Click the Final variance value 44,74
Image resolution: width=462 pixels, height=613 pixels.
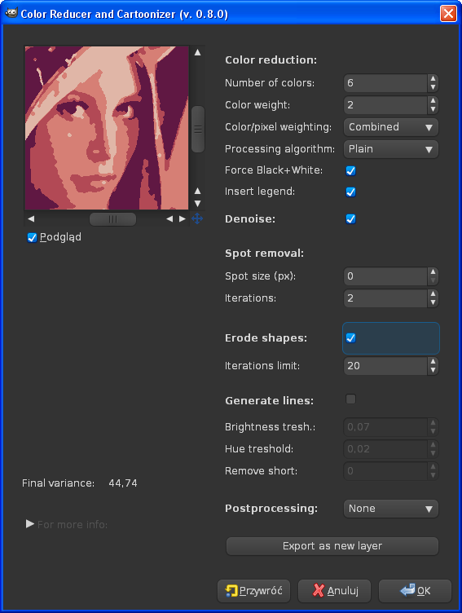(123, 483)
